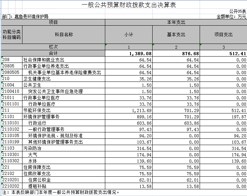The width and height of the screenshot is (247, 196).
Task: Select the 35.26 subtotal cell
Action: 129,79
